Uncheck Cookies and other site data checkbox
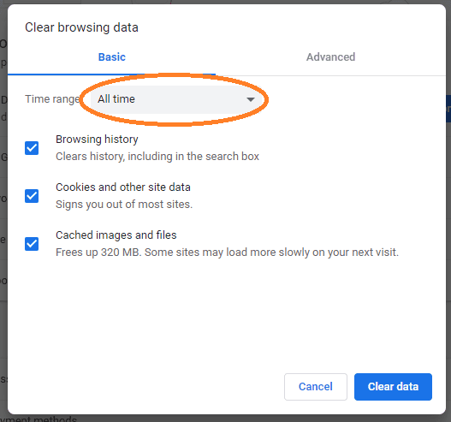This screenshot has width=451, height=422. point(32,196)
